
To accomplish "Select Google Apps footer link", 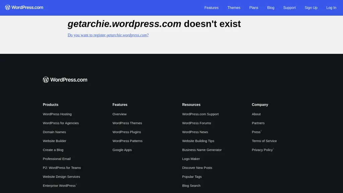I will click(x=122, y=150).
